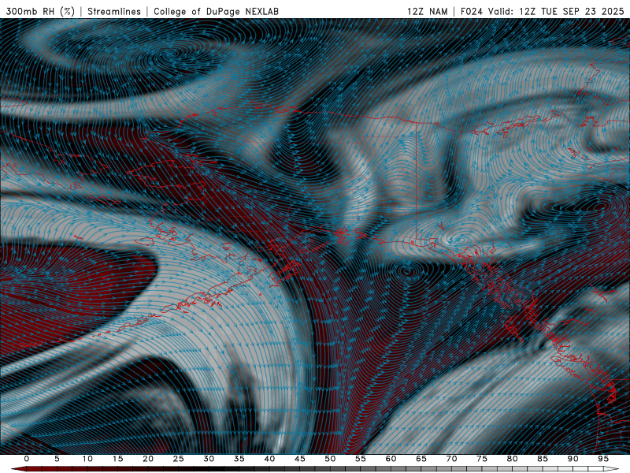Click the colorbar label "80"
Screen dimensions: 630x473
(x=513, y=459)
